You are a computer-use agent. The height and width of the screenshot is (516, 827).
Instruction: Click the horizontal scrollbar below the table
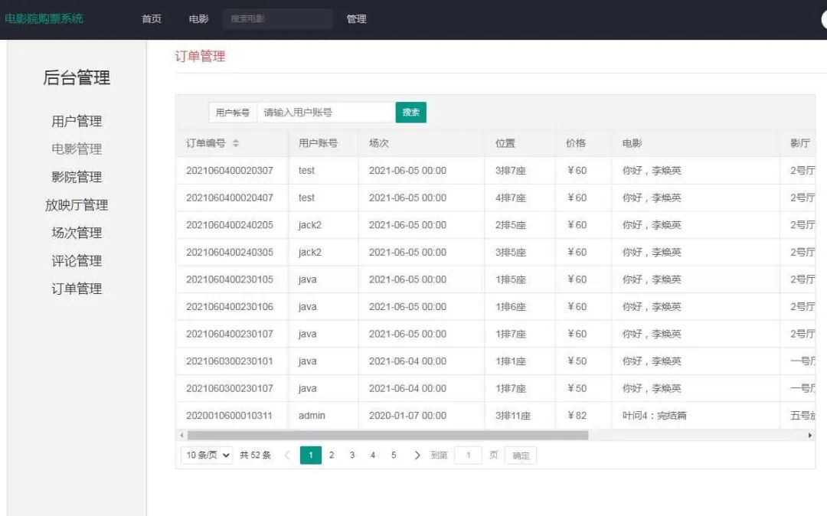tap(383, 434)
